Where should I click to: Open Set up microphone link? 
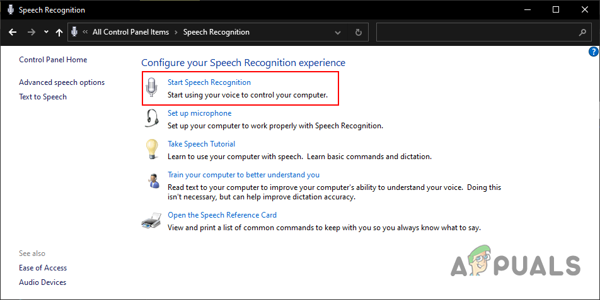[199, 113]
